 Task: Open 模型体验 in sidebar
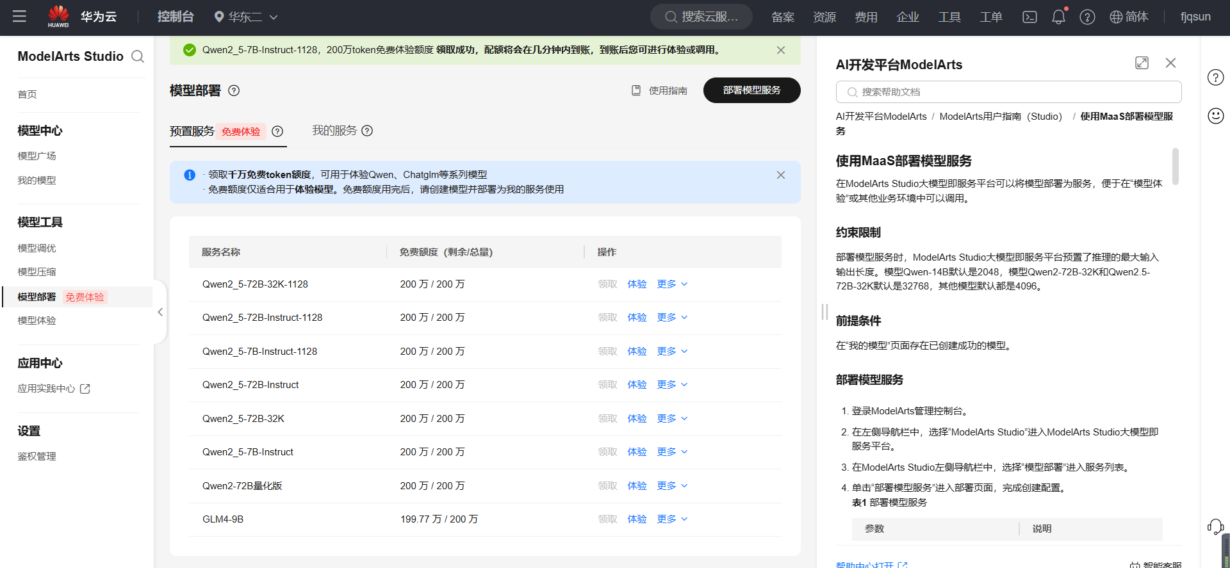pos(37,320)
